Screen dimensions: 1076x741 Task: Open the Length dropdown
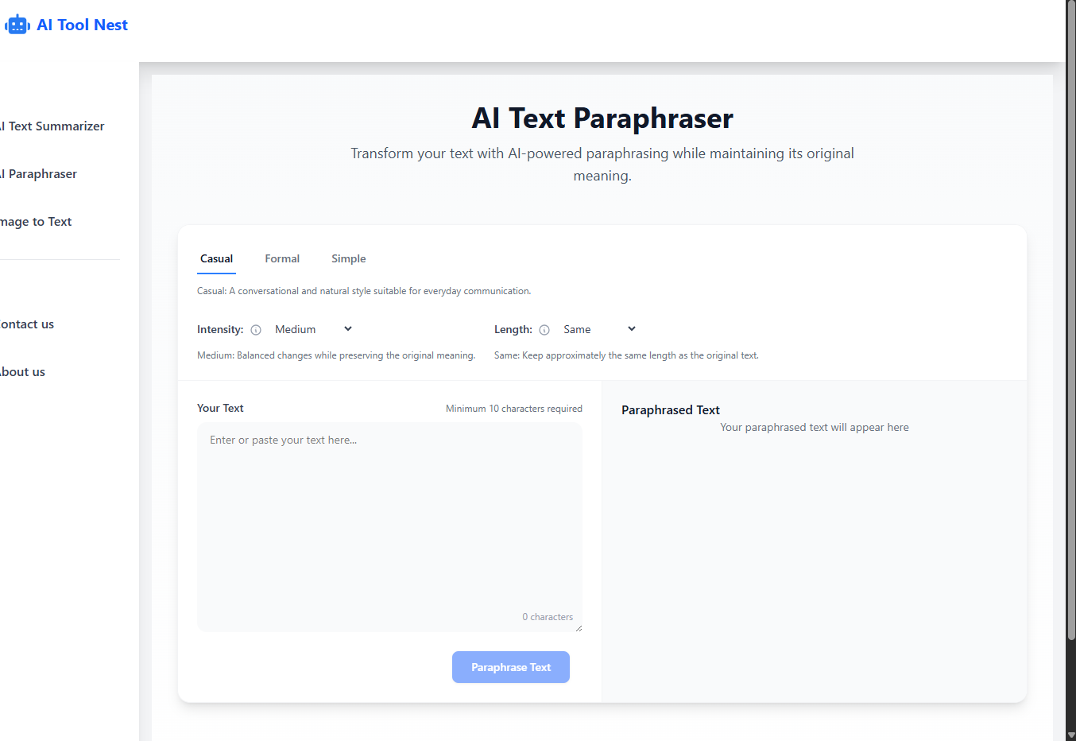click(598, 328)
